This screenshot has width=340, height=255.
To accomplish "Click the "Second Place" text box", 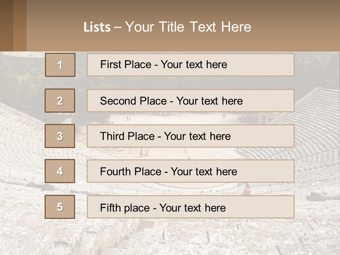I will coord(191,101).
